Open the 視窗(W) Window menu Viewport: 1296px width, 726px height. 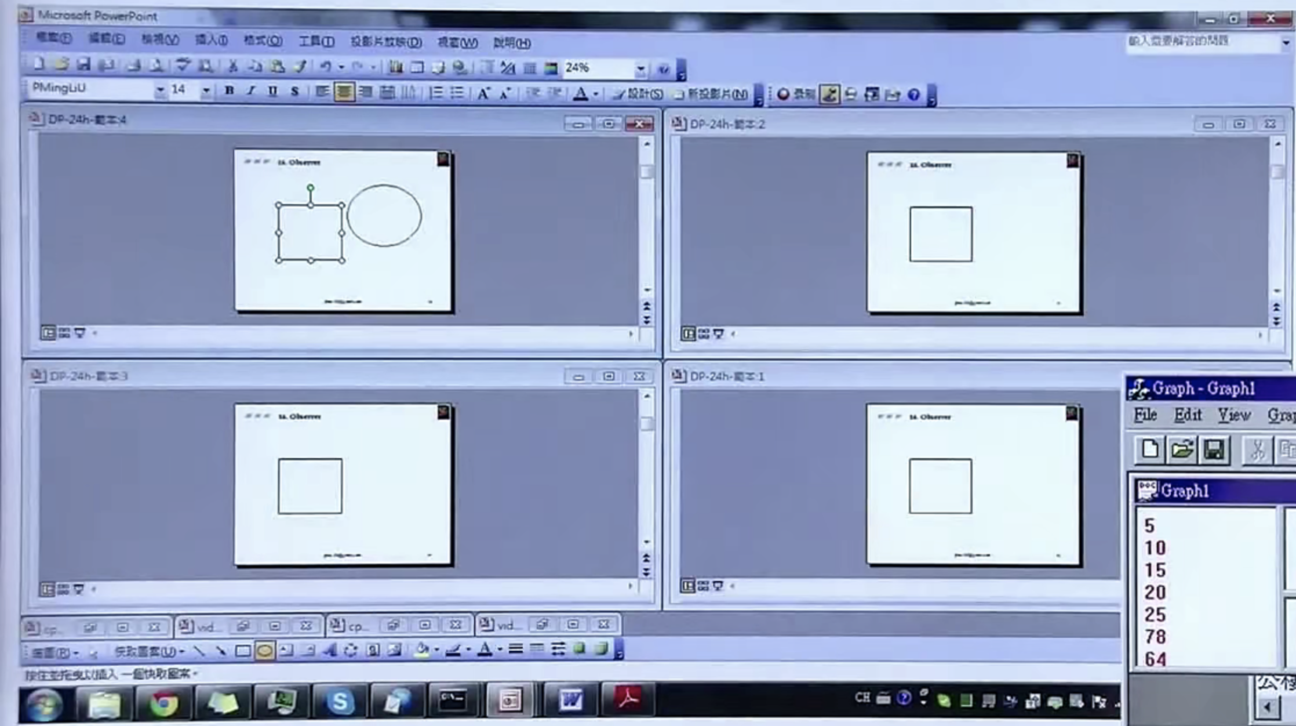[457, 43]
